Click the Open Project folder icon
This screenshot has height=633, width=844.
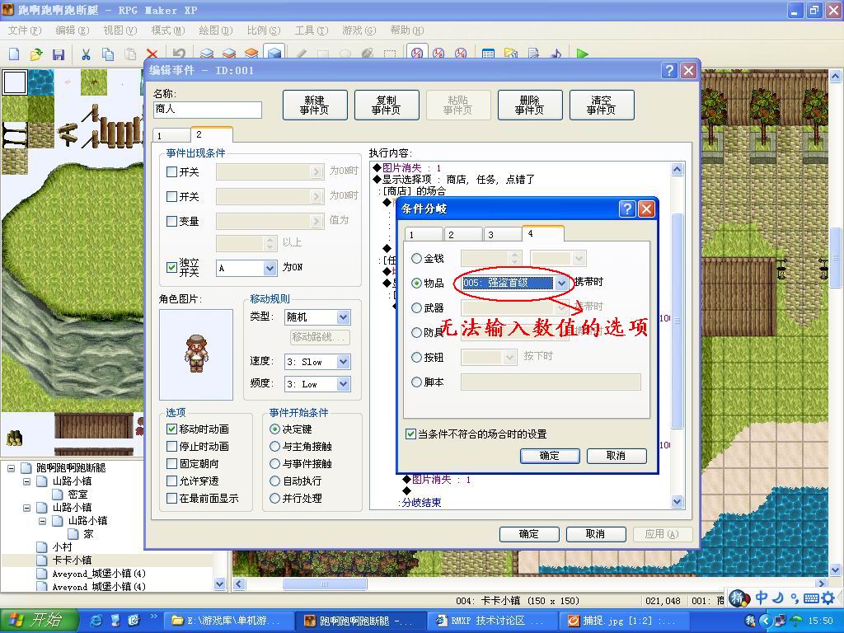click(36, 54)
